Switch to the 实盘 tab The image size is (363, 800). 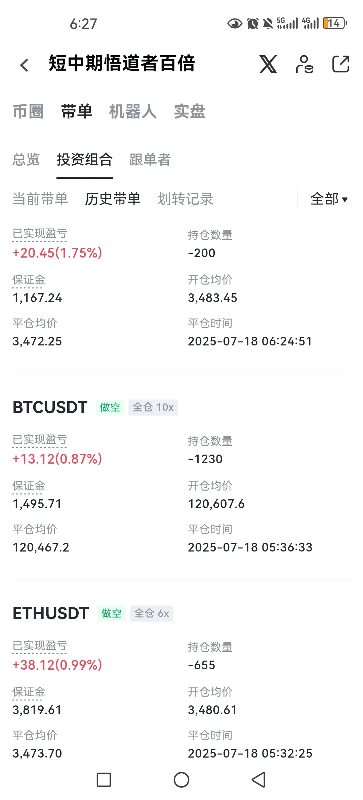[190, 111]
